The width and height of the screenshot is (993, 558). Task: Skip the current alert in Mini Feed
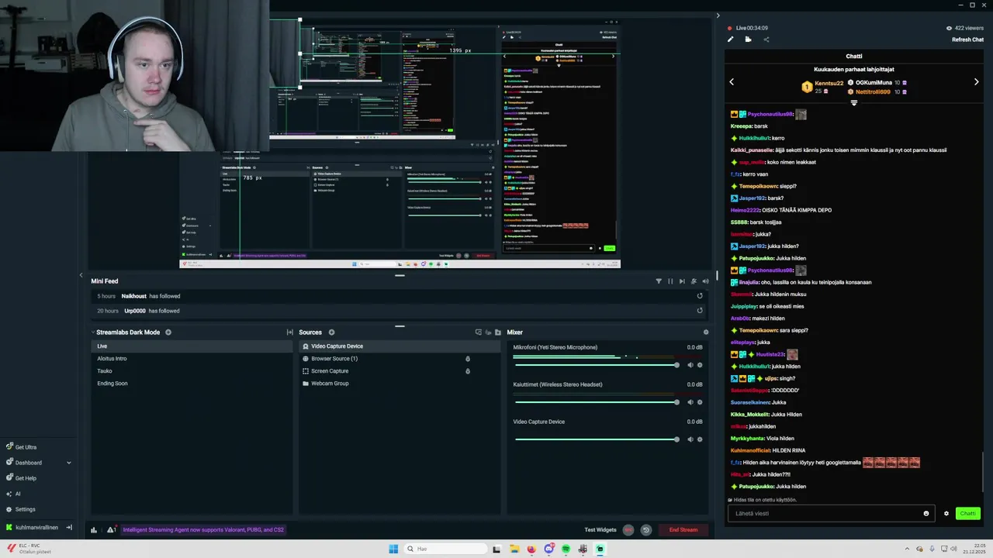pos(682,281)
